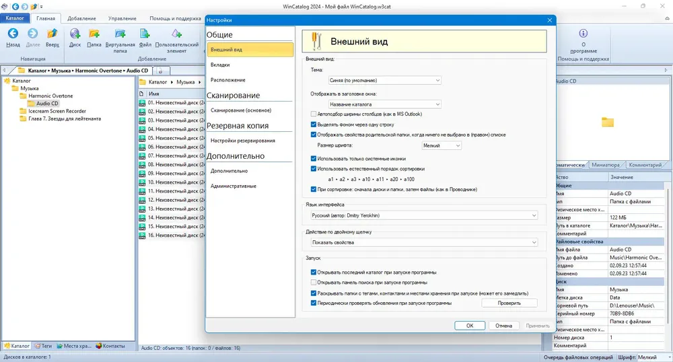Image resolution: width=673 pixels, height=362 pixels.
Task: Click the back arrow in title bar quick access
Action: pyautogui.click(x=15, y=7)
